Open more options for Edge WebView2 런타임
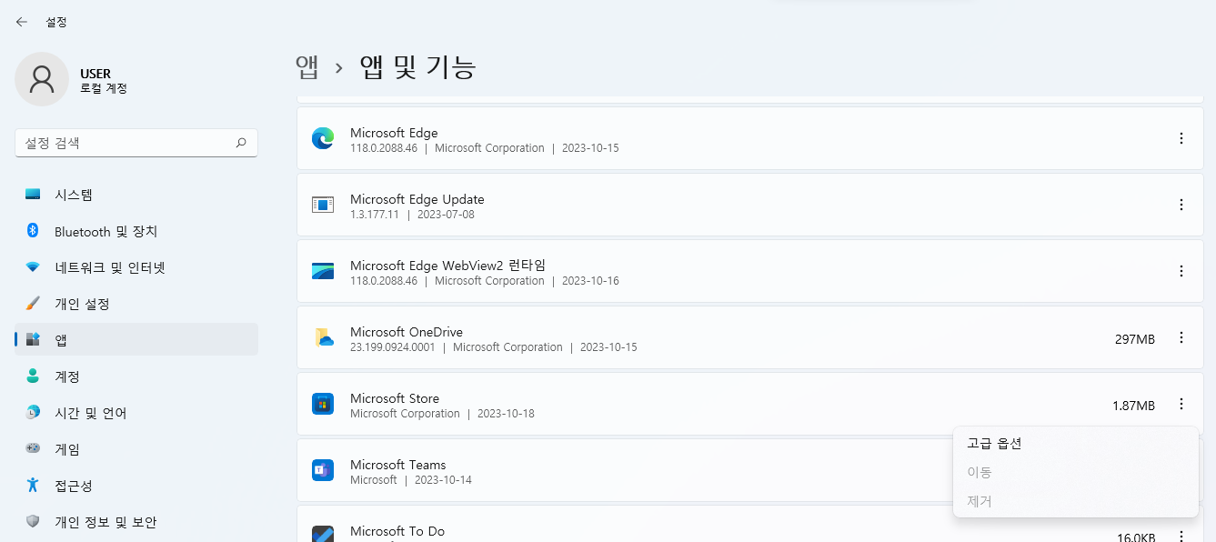The height and width of the screenshot is (542, 1216). 1181,271
